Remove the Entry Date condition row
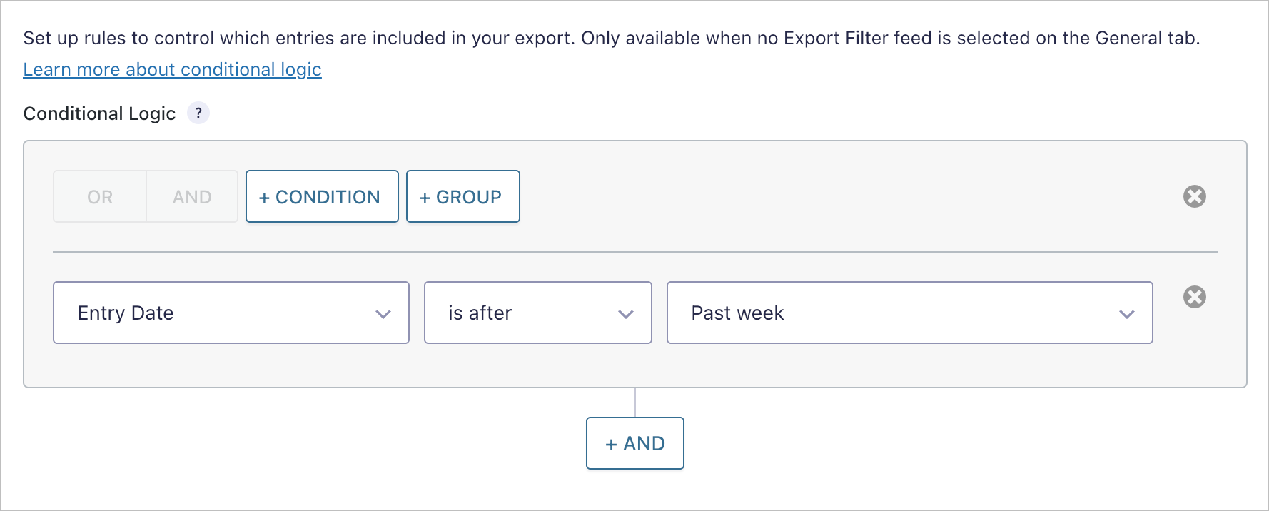The height and width of the screenshot is (511, 1269). tap(1195, 298)
